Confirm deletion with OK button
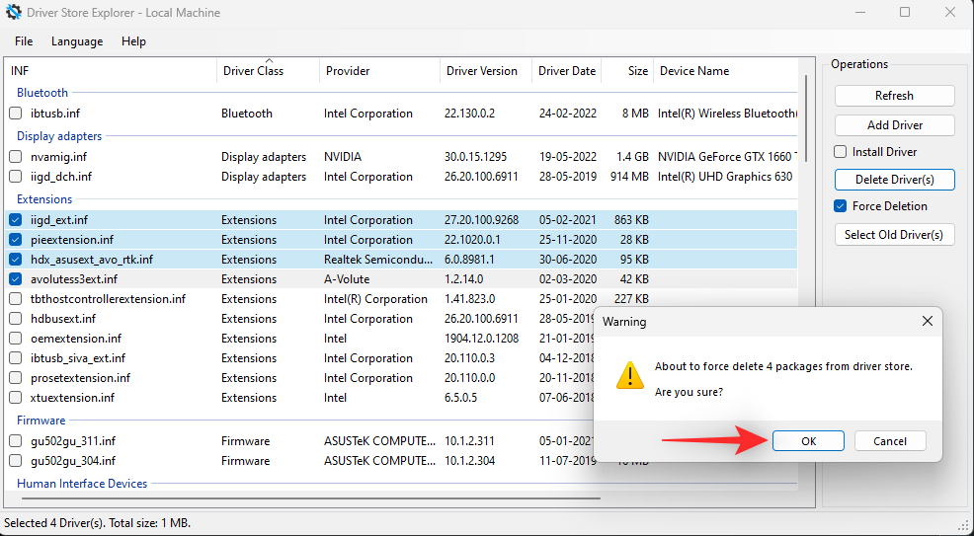 coord(808,441)
